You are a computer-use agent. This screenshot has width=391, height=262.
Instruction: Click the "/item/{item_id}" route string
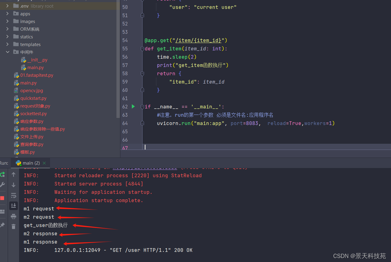(x=199, y=40)
